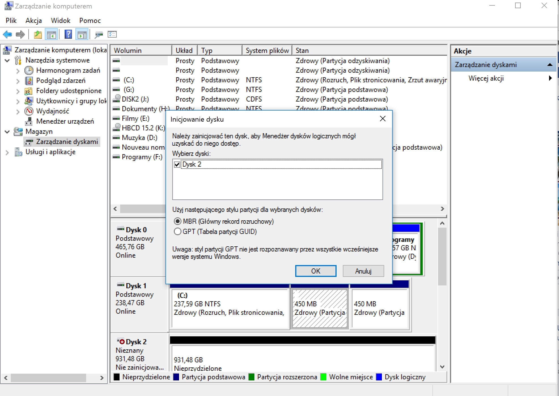Click the Zarządzanie dyskami tree icon
This screenshot has width=559, height=396.
(29, 142)
